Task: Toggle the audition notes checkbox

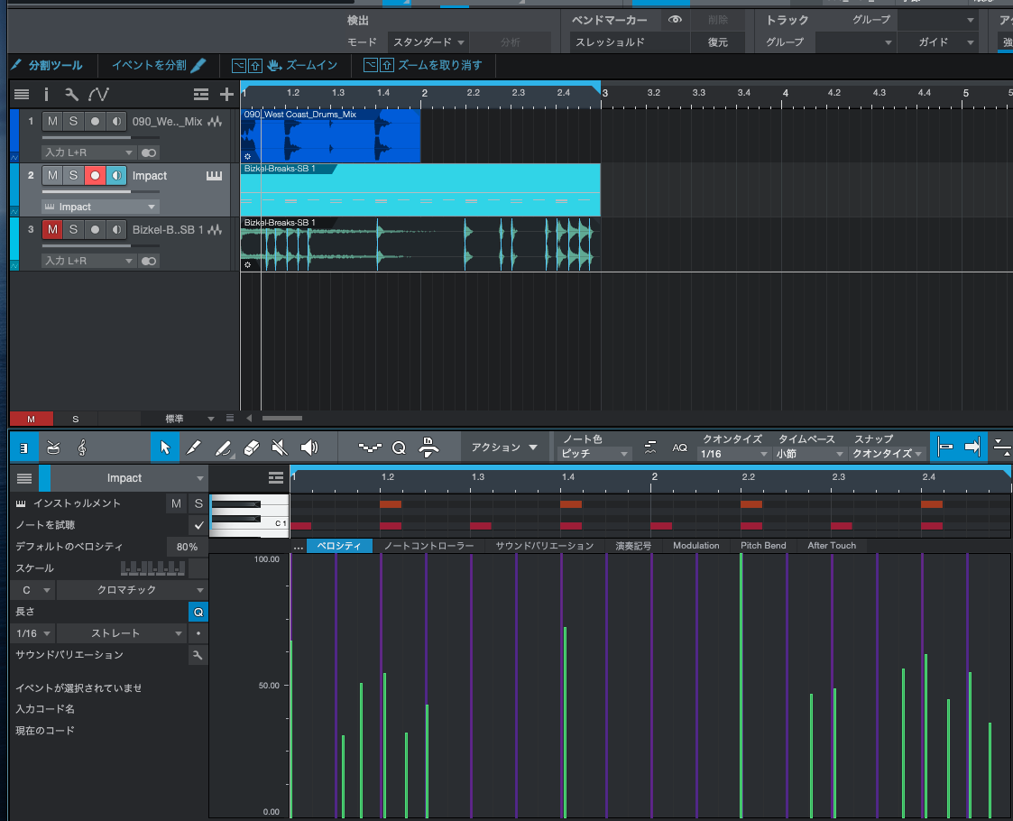Action: (198, 525)
